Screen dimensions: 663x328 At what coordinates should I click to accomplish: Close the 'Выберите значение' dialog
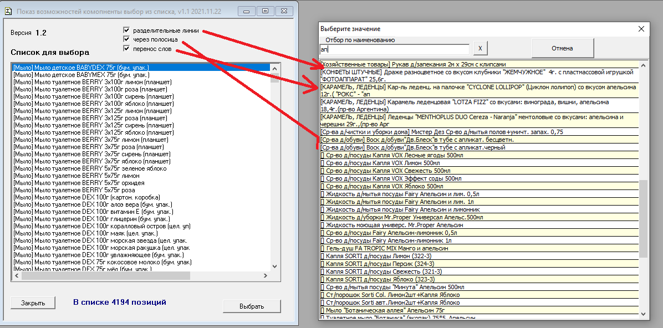[641, 29]
